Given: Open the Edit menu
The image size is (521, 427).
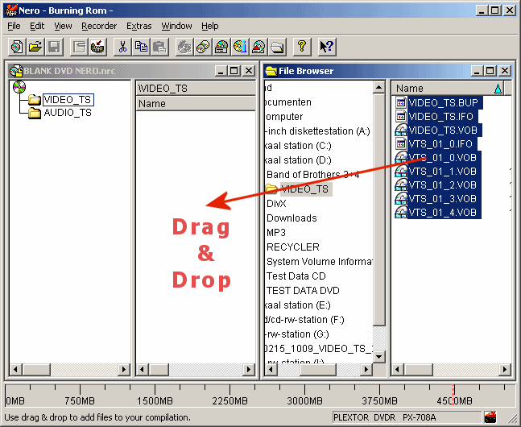Looking at the screenshot, I should (37, 26).
